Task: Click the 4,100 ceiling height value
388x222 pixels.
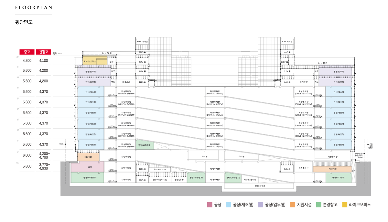Action: pos(43,60)
